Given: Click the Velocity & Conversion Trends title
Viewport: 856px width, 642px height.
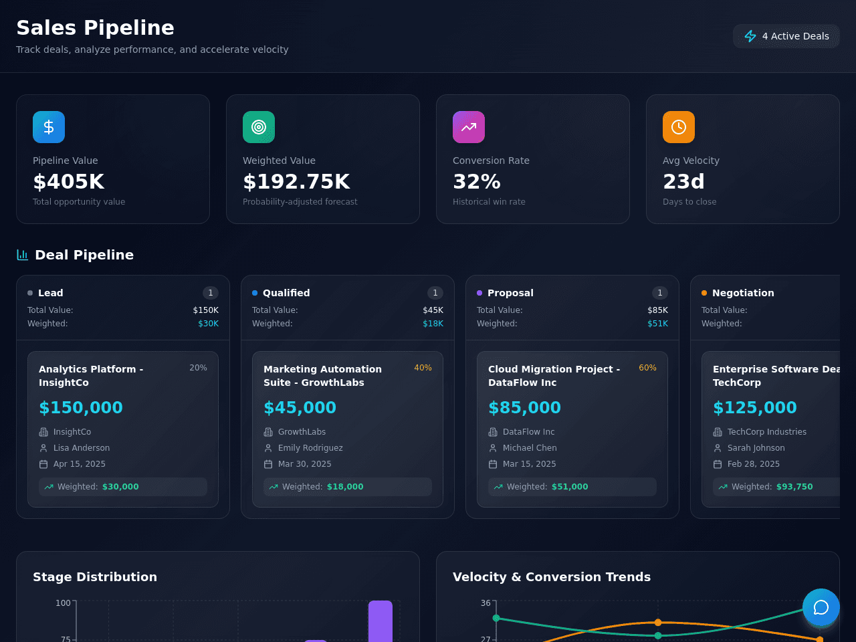Looking at the screenshot, I should (x=552, y=577).
